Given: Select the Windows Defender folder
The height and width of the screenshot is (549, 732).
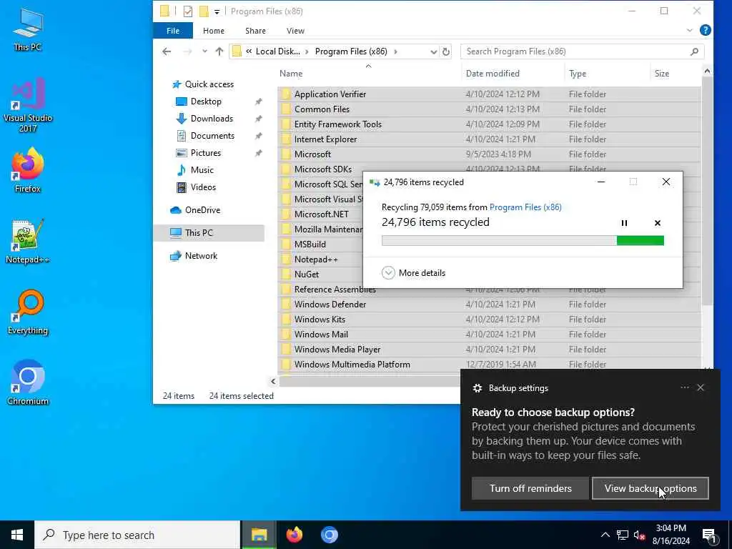Looking at the screenshot, I should point(489,305).
